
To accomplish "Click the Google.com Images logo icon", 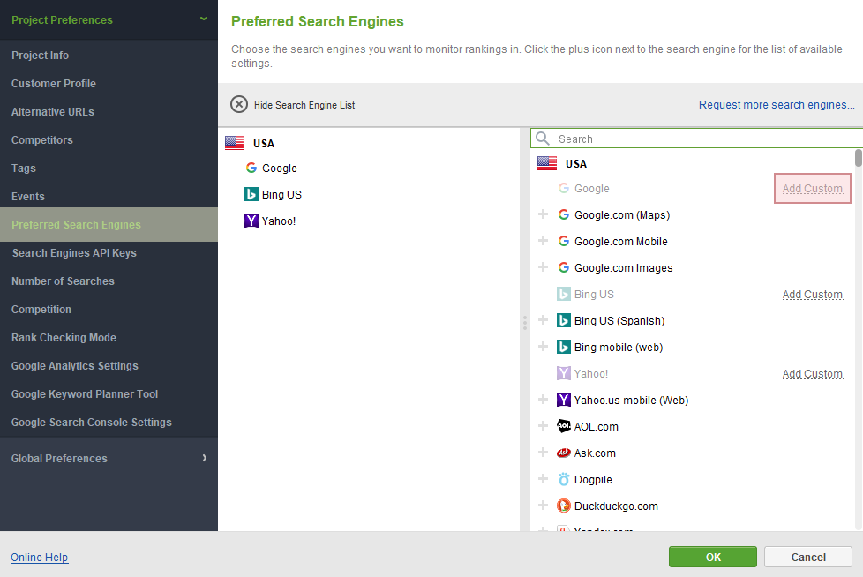I will click(564, 267).
